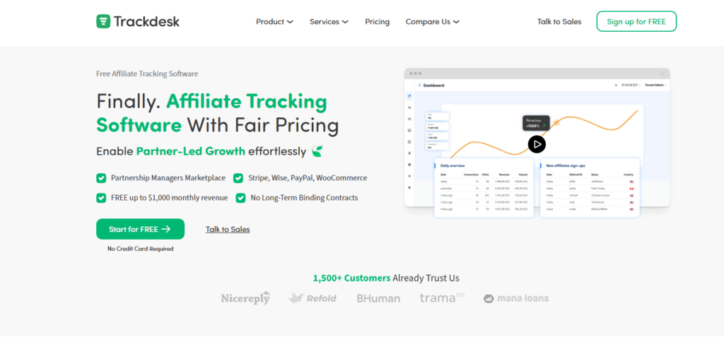724x347 pixels.
Task: Click the trama customer logo
Action: tap(442, 298)
